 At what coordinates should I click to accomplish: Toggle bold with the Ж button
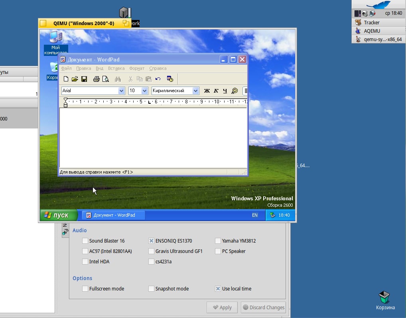(x=207, y=91)
